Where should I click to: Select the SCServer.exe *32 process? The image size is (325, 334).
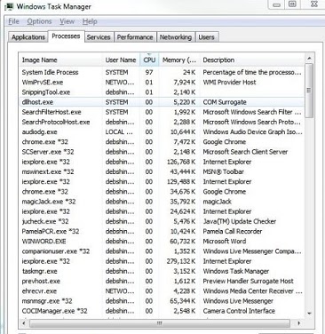click(162, 152)
